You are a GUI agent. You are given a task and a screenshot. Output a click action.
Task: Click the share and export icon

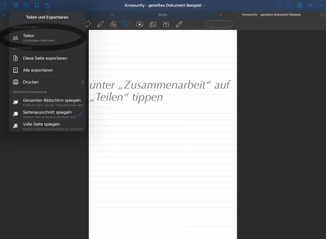47,5
